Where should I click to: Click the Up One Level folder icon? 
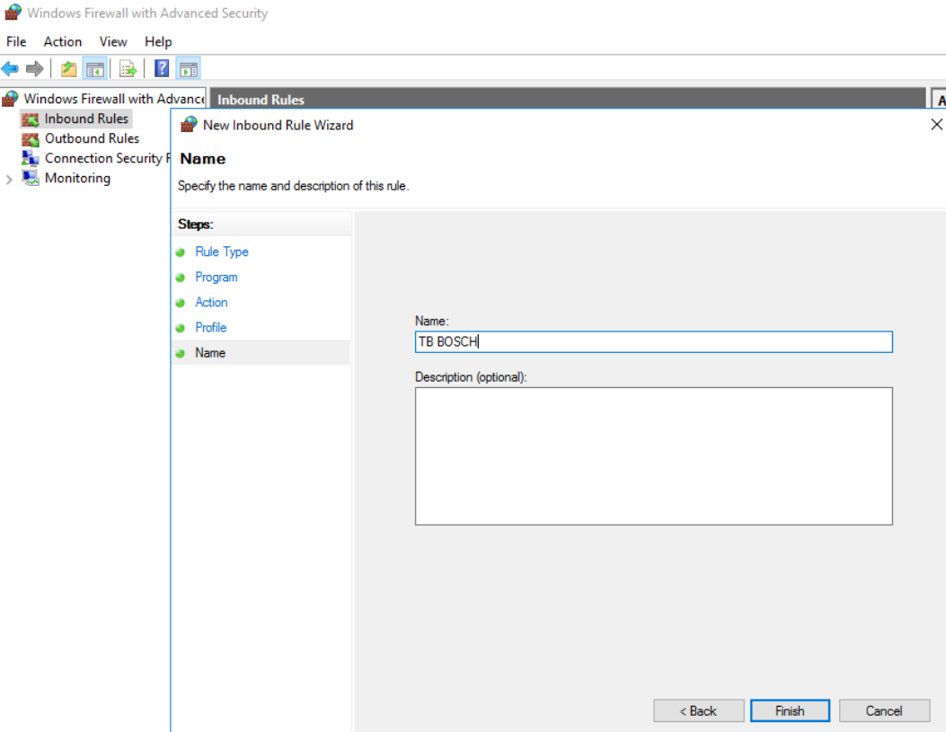(x=69, y=68)
